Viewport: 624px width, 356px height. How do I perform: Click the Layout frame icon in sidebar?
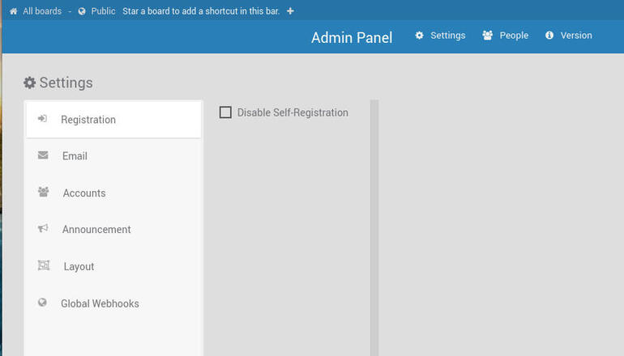pyautogui.click(x=44, y=266)
